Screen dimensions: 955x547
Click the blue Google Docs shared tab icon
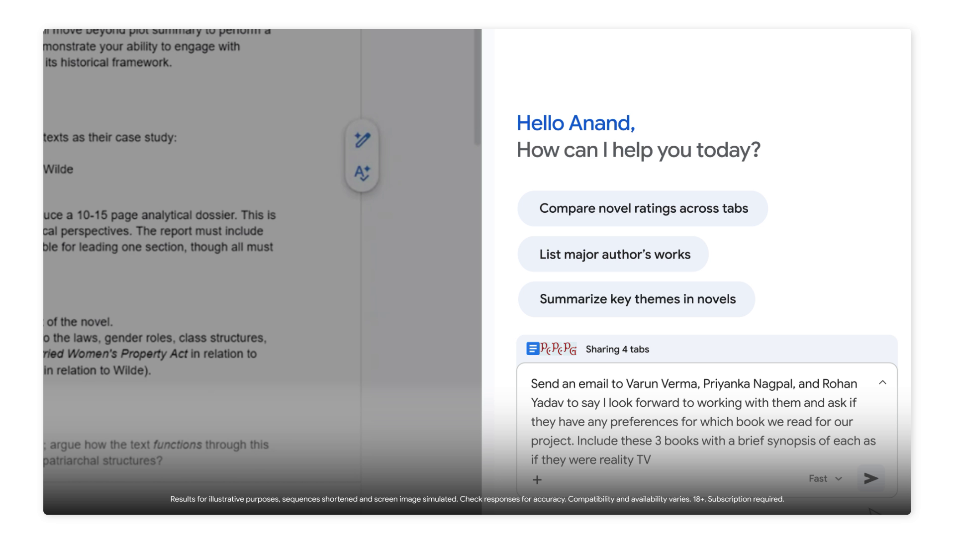pos(533,349)
